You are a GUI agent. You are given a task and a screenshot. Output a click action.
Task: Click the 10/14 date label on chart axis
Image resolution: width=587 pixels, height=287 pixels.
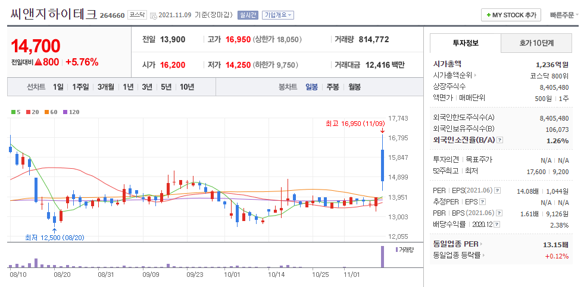(277, 275)
